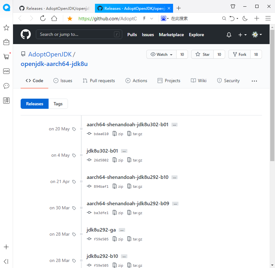
Task: Click the tag icon next to 30 Mar
Action: click(x=74, y=208)
